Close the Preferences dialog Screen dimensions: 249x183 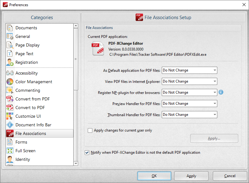(x=244, y=5)
